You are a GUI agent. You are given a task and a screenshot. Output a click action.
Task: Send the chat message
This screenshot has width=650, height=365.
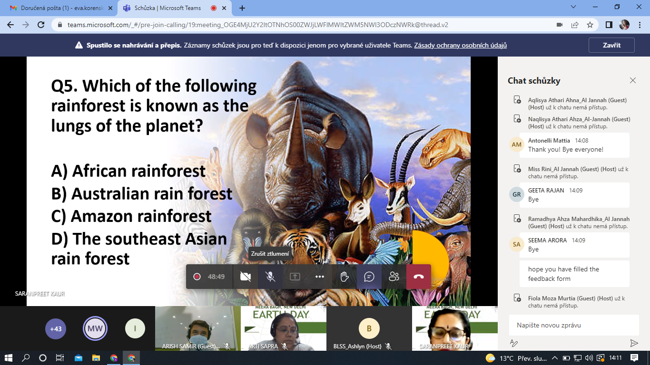click(x=634, y=343)
